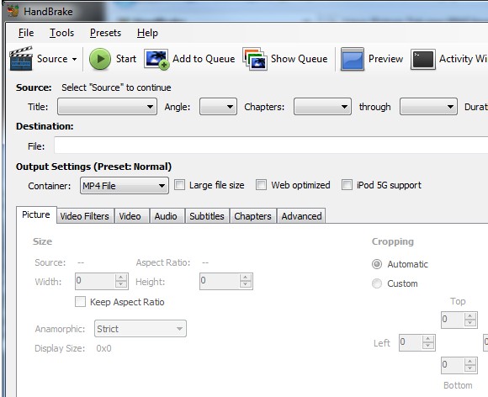Click the Preview button label
Image resolution: width=488 pixels, height=397 pixels.
[385, 59]
